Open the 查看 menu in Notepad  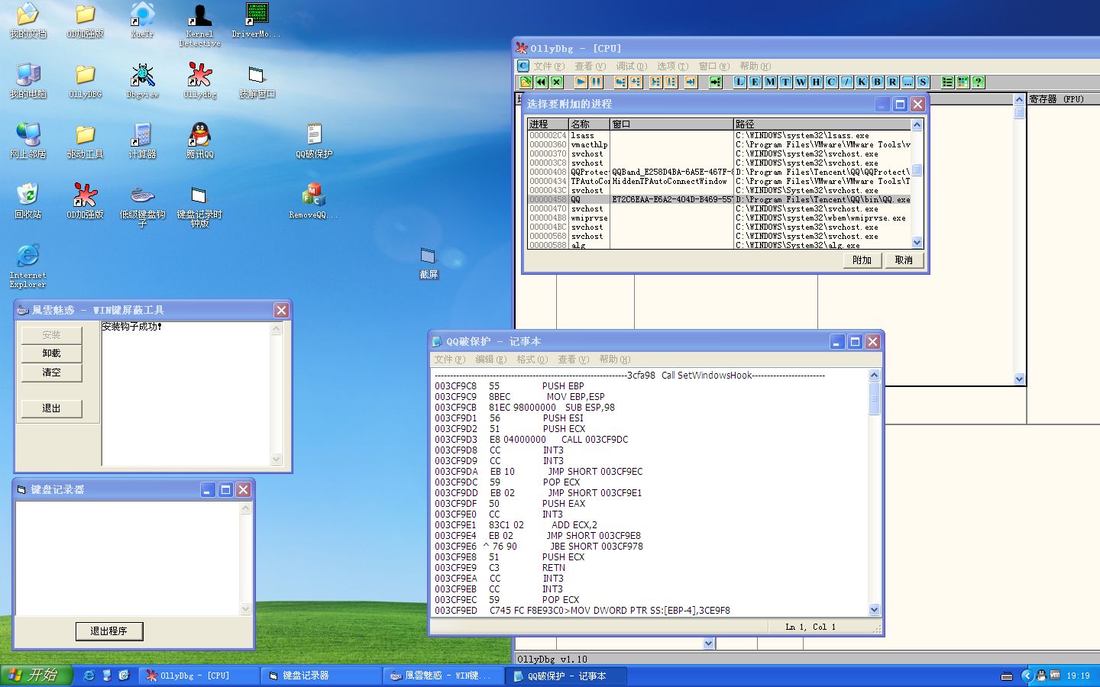pyautogui.click(x=573, y=360)
